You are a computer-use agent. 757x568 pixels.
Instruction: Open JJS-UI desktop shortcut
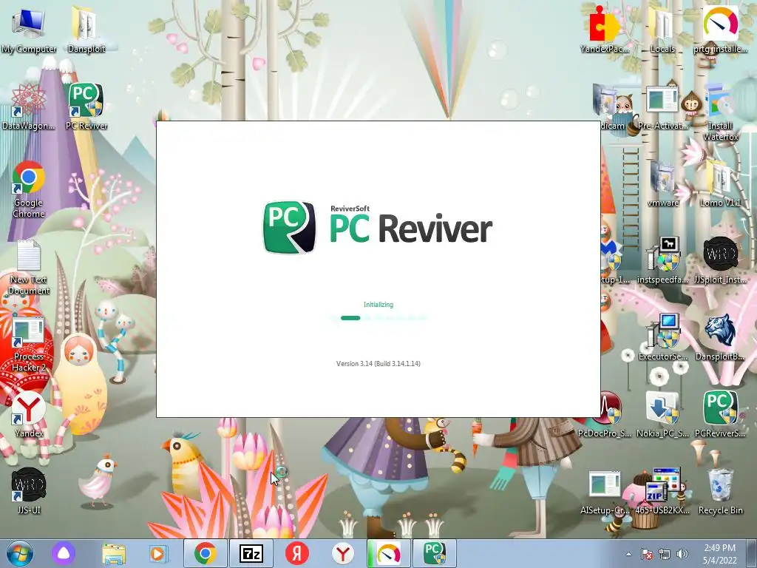click(x=29, y=491)
